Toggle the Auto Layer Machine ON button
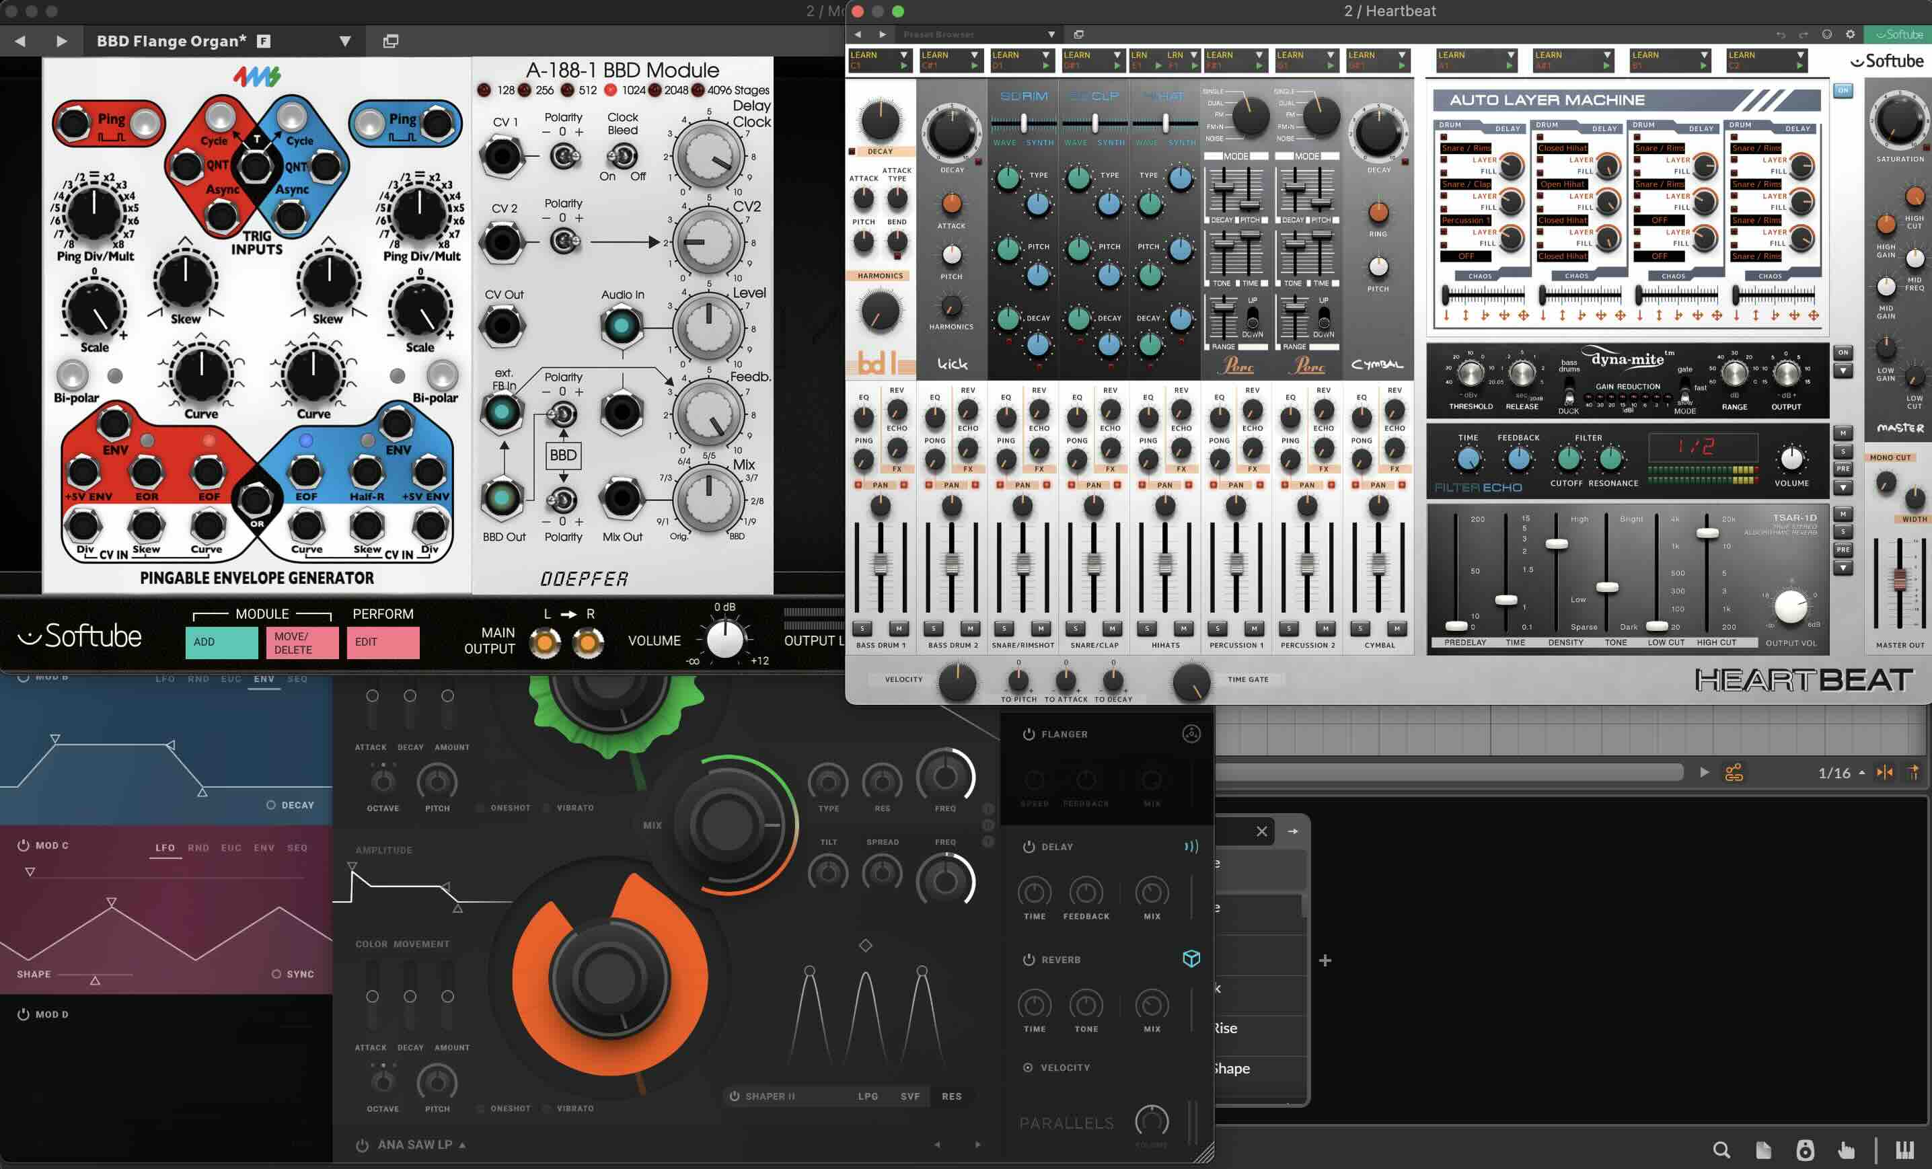The width and height of the screenshot is (1932, 1169). [1843, 91]
